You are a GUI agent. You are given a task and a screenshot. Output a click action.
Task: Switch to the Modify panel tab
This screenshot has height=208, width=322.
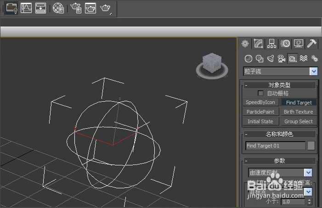(258, 44)
